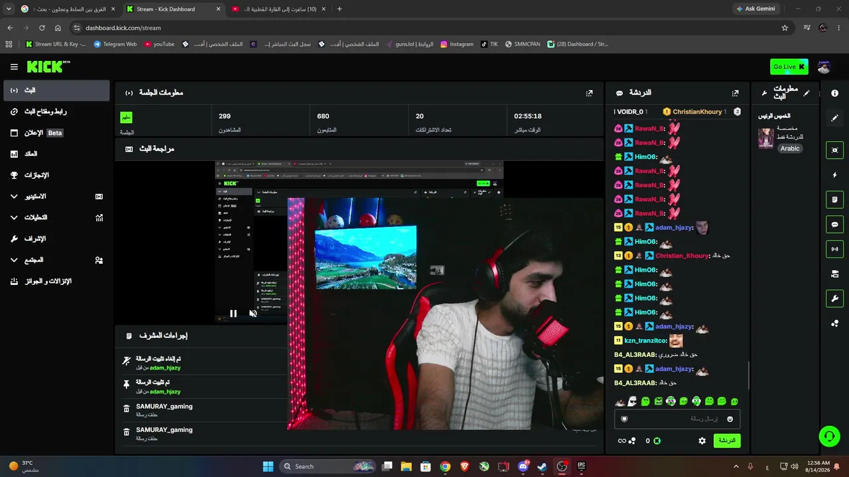Click the chat bubble icon in the chat header
Image resolution: width=849 pixels, height=477 pixels.
click(x=620, y=93)
